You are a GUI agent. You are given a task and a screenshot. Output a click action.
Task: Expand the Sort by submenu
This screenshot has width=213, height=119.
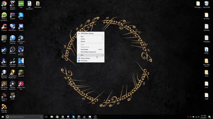pyautogui.click(x=91, y=39)
